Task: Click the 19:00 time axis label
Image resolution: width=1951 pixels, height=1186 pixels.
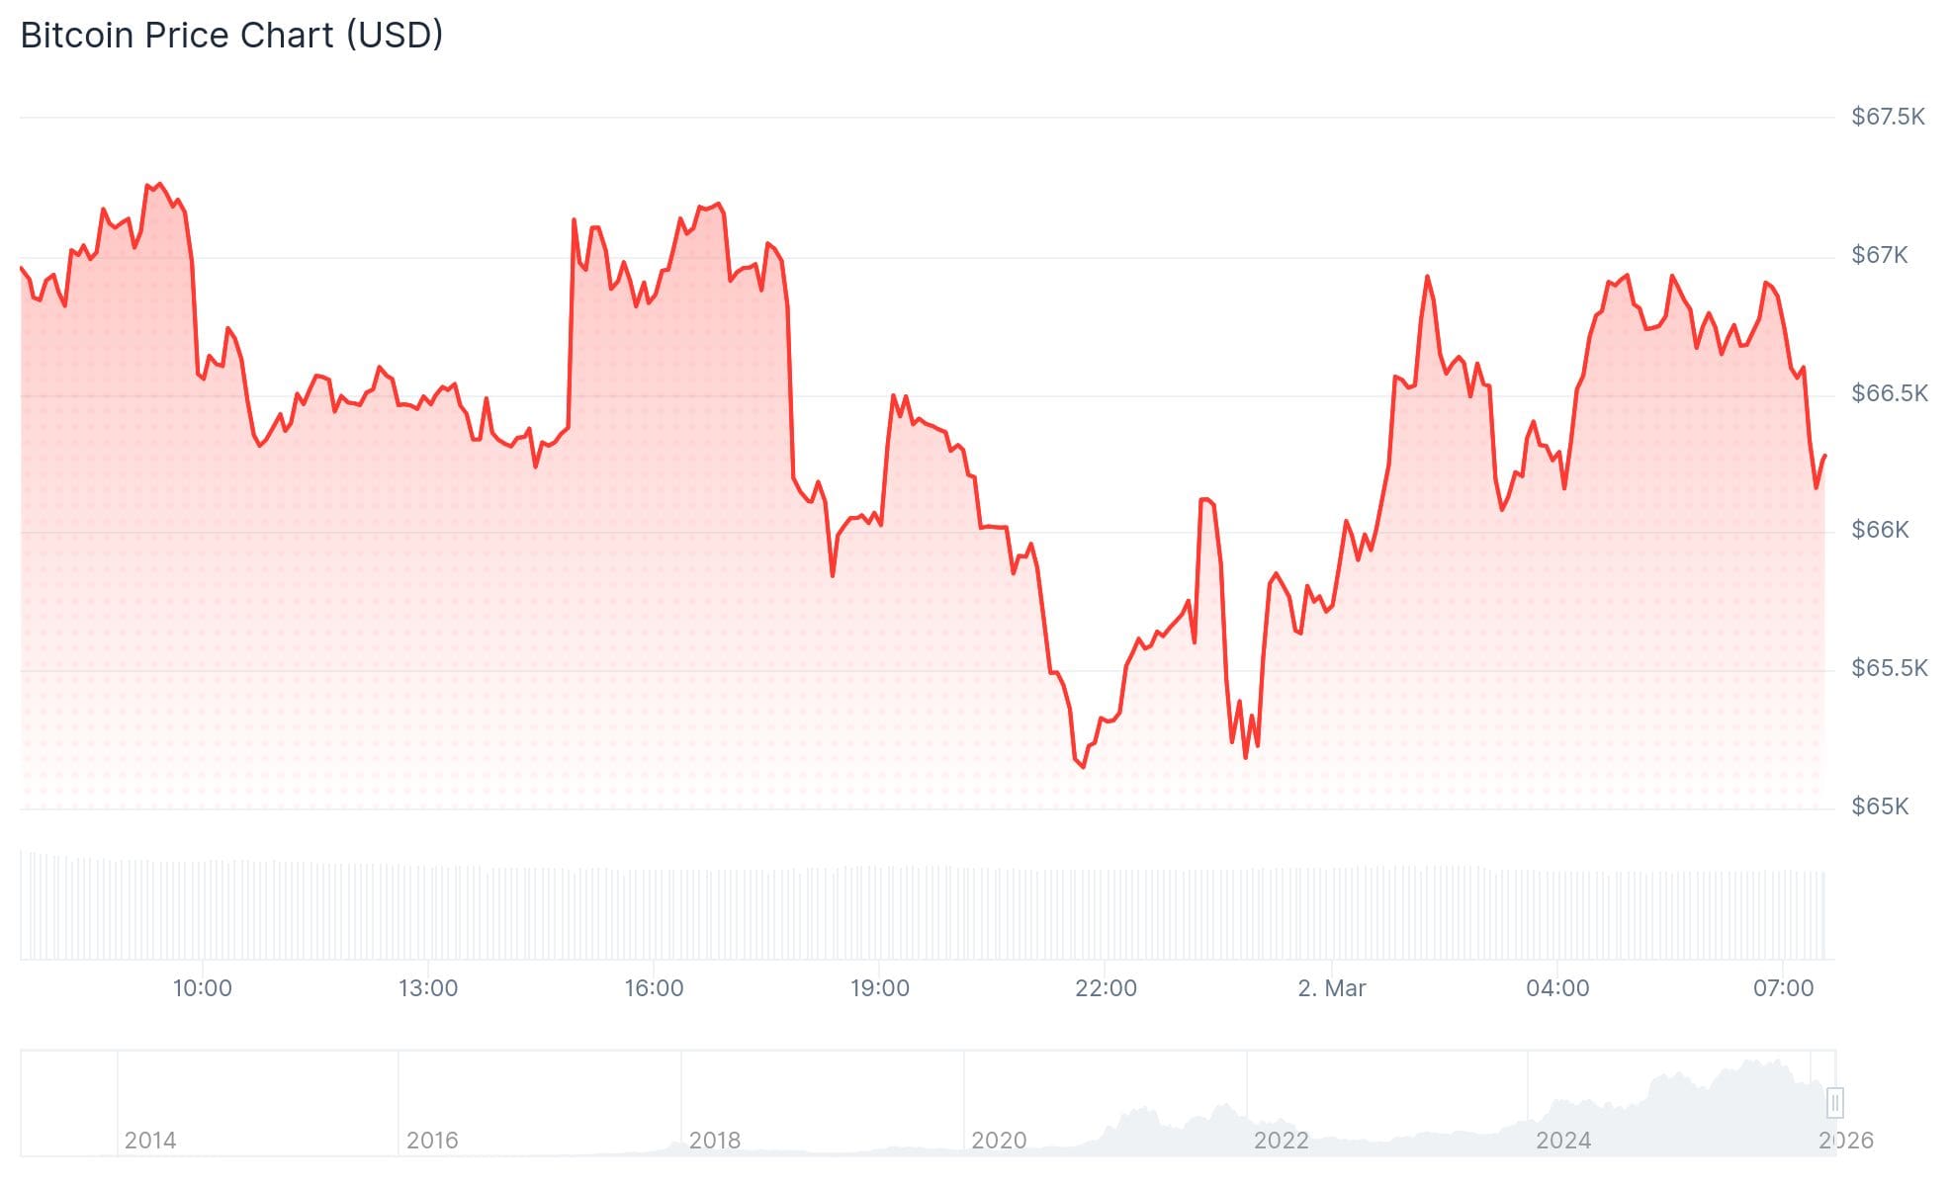Action: (879, 988)
